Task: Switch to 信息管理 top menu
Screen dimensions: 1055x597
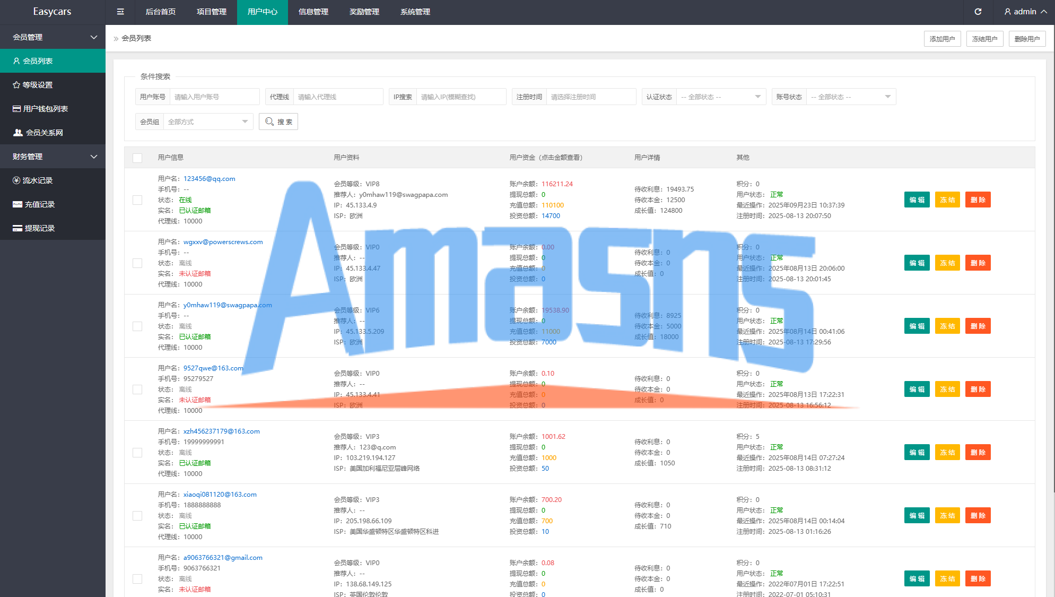Action: coord(313,12)
